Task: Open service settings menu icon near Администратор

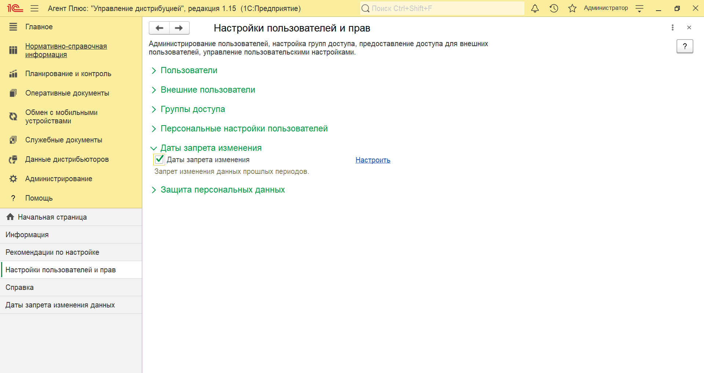Action: pyautogui.click(x=639, y=8)
